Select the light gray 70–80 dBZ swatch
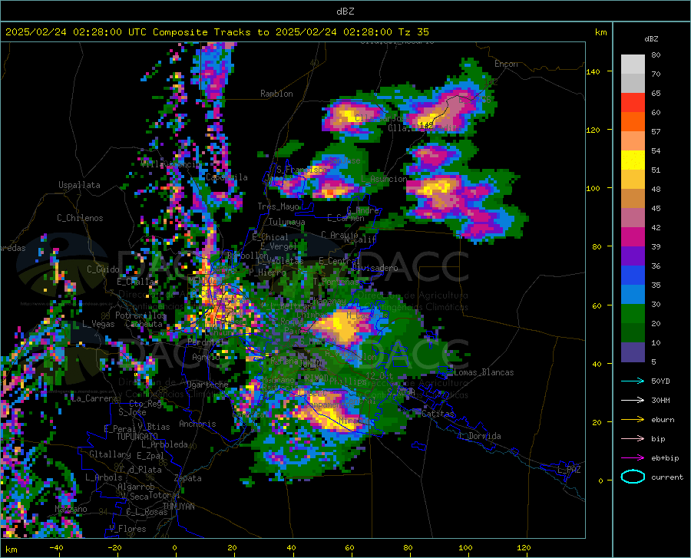691x558 pixels. coord(633,64)
